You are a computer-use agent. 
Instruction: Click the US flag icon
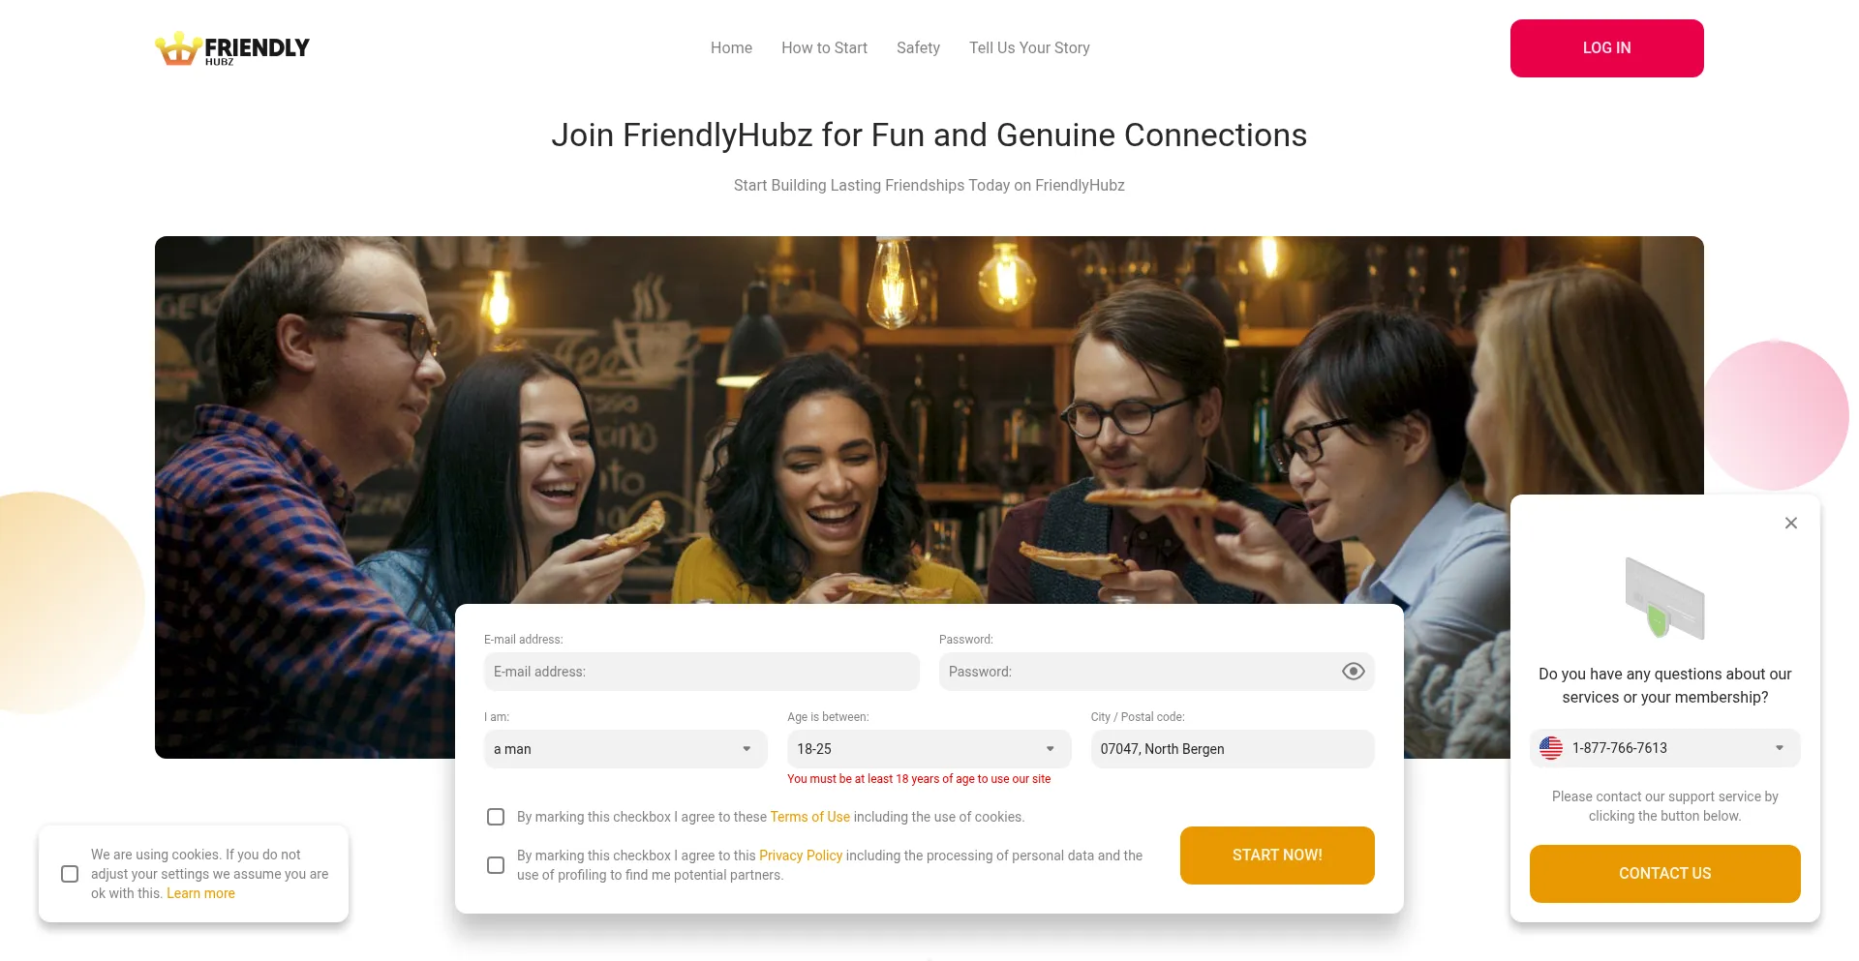1551,748
